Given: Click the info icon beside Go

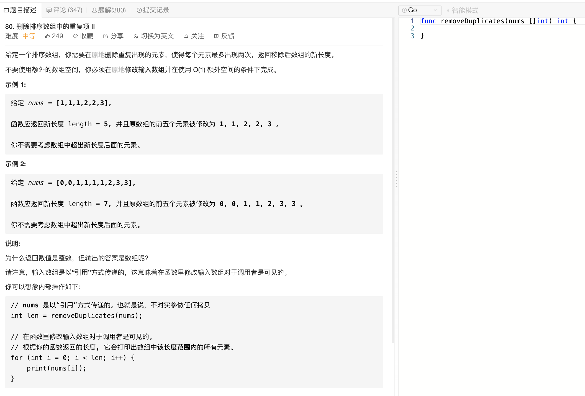Looking at the screenshot, I should click(404, 10).
